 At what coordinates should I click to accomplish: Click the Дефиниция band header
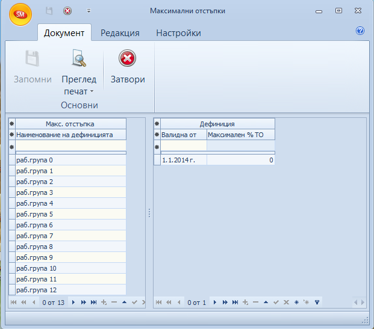[x=217, y=124]
